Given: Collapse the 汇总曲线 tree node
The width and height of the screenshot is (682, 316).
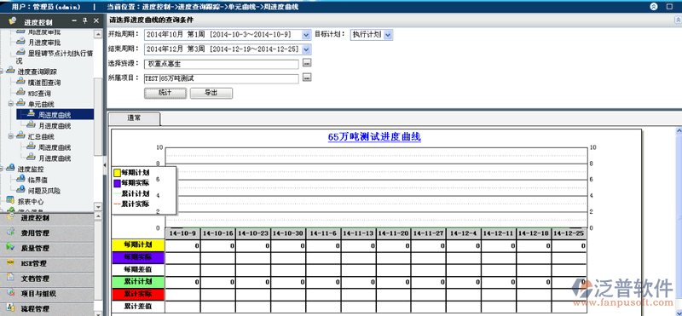Looking at the screenshot, I should 10,136.
